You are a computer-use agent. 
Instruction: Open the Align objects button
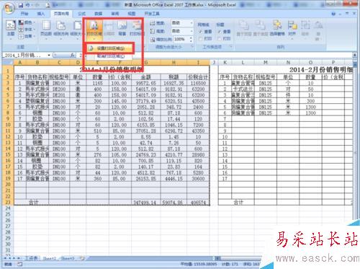click(x=292, y=30)
